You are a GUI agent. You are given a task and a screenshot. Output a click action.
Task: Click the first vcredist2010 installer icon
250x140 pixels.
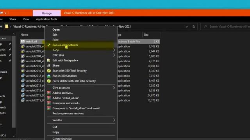pyautogui.click(x=23, y=66)
